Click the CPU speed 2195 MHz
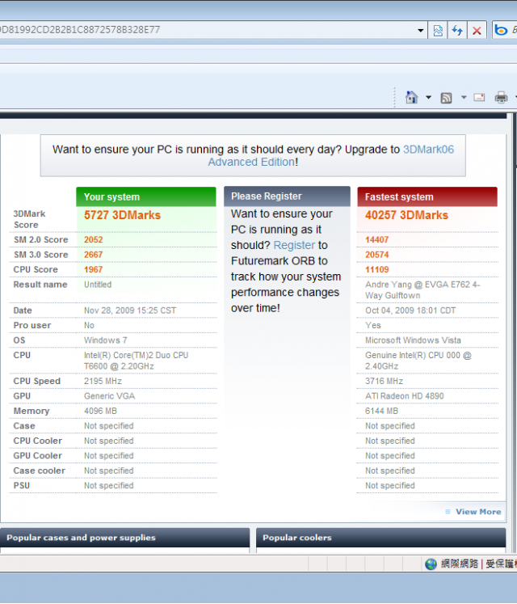 tap(103, 382)
